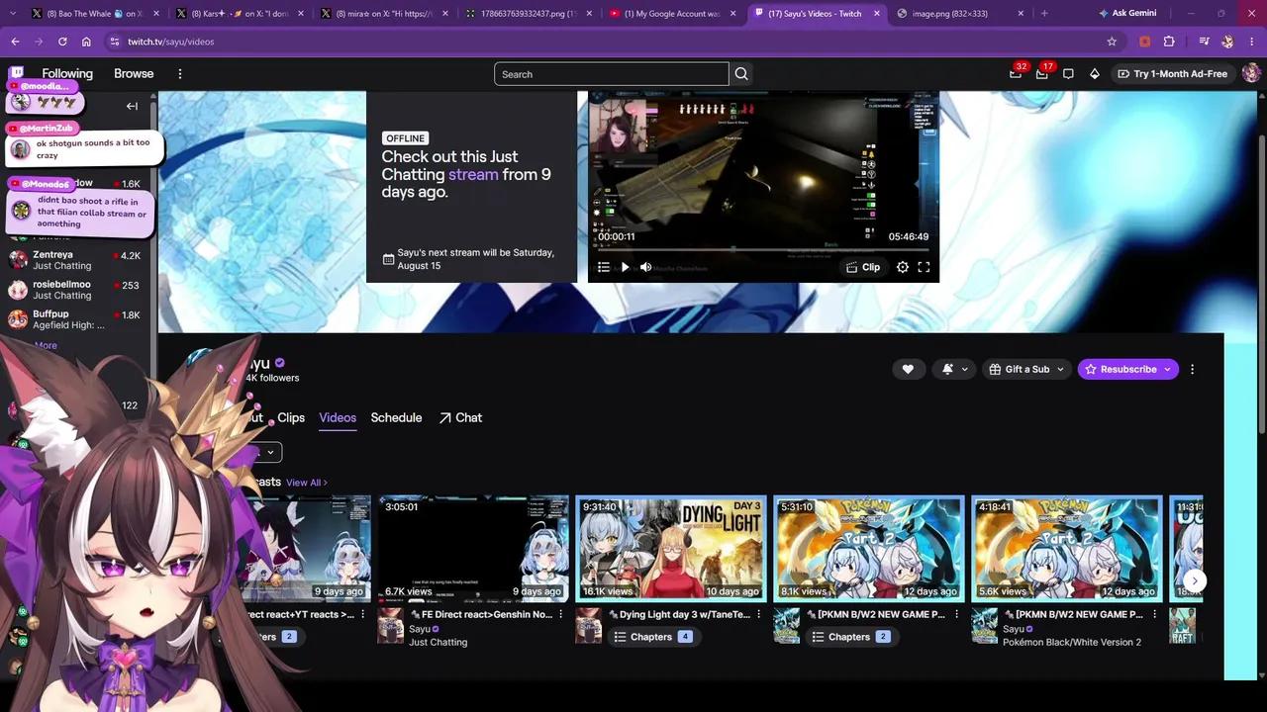
Task: Open the Chat pop-out tab
Action: [460, 417]
